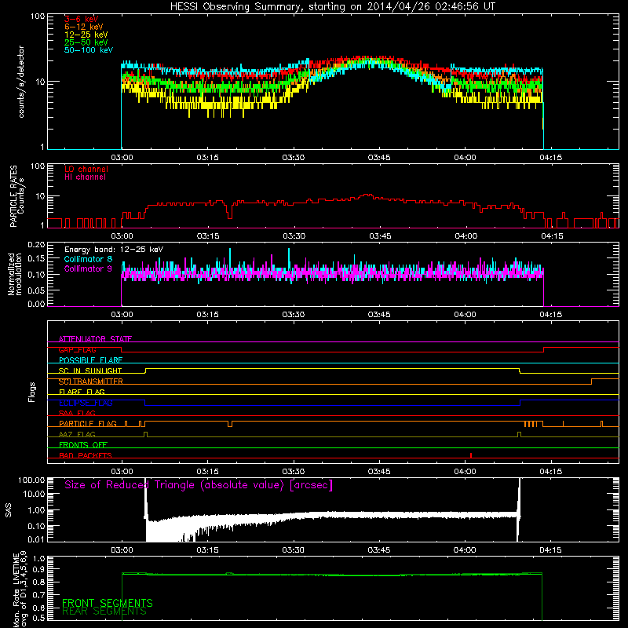Click the FRONTS OFF flag label
Viewport: 628px width, 628px height.
[83, 445]
